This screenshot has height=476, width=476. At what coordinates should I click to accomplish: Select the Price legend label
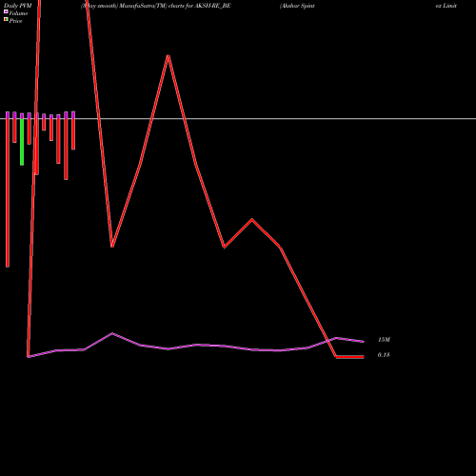[15, 21]
